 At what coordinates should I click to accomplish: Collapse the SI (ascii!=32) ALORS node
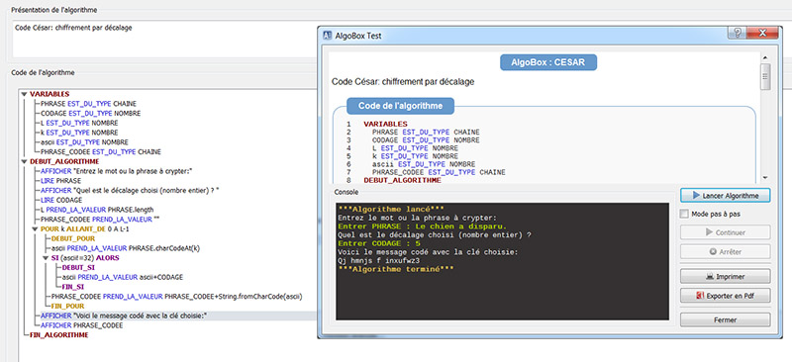point(46,258)
